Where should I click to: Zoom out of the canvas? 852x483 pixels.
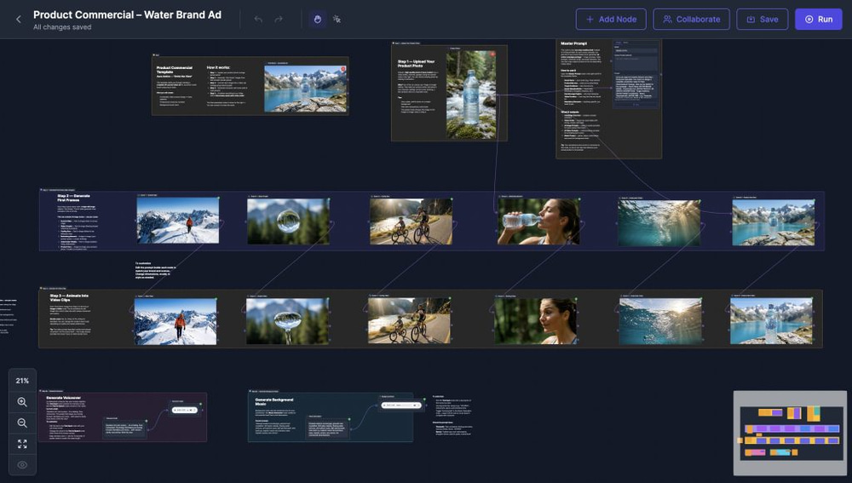tap(22, 423)
